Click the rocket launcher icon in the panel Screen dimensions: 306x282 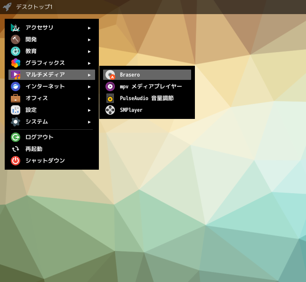pos(7,7)
